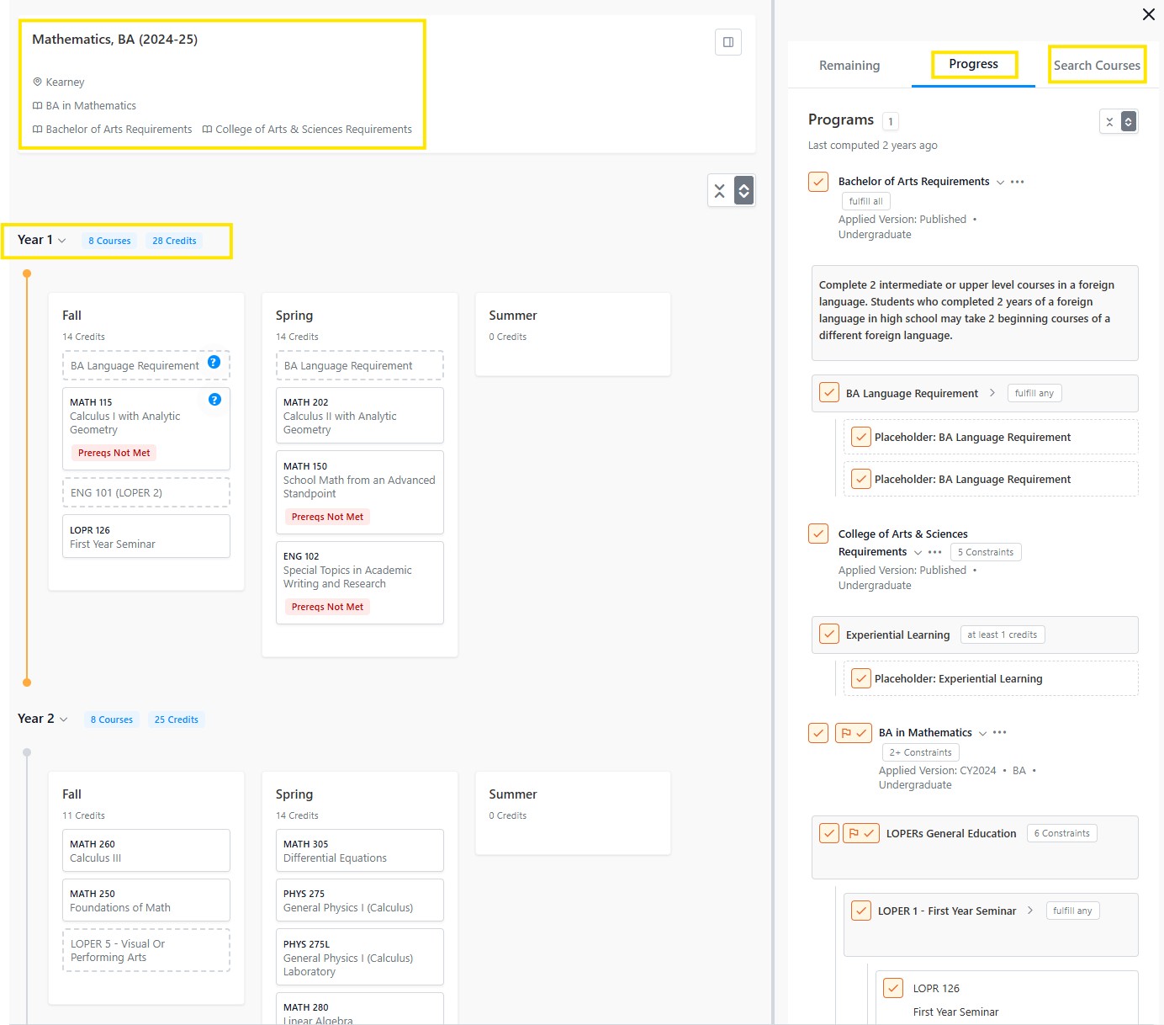The image size is (1164, 1025).
Task: Toggle LOPER 1 First Year Seminar checkbox
Action: click(861, 911)
